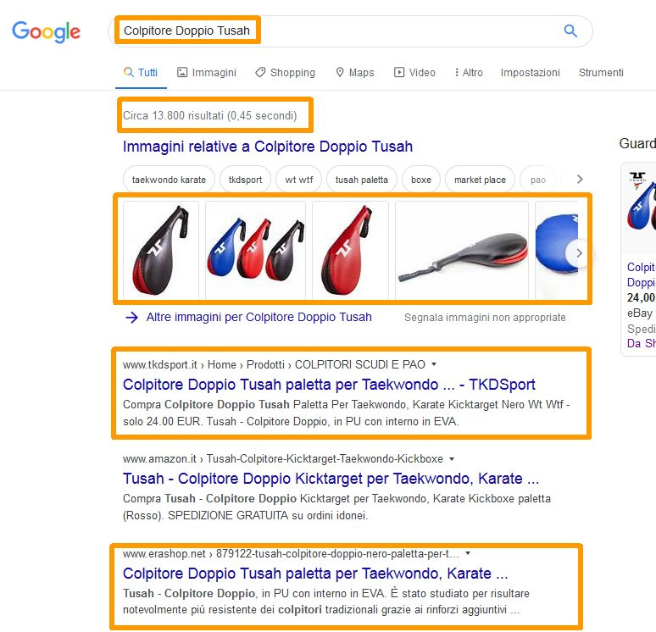Open the flat black paddle thumbnail
The height and width of the screenshot is (632, 656).
462,250
